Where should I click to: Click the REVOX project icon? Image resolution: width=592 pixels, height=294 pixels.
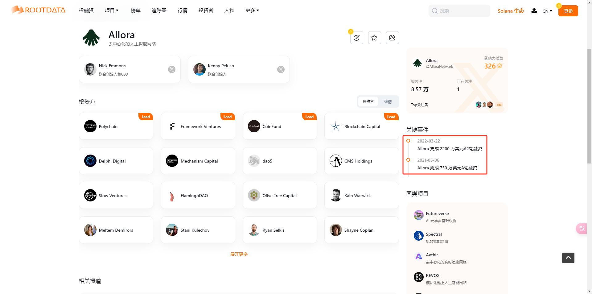point(419,277)
